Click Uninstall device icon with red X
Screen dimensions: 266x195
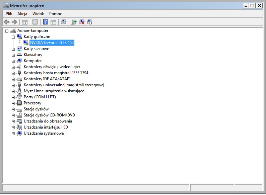[82, 22]
